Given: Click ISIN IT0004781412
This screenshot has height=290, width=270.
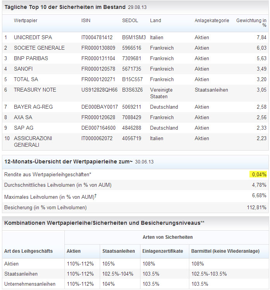Looking at the screenshot, I should 97,38.
